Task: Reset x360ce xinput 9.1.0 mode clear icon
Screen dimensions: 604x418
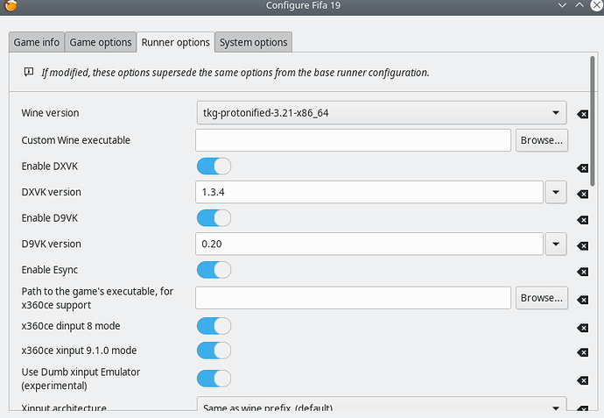Action: 582,352
